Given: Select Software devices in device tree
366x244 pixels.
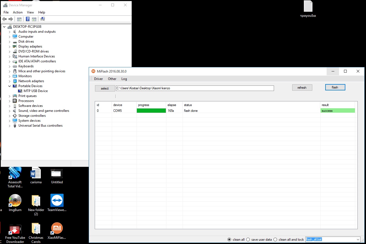Looking at the screenshot, I should 31,106.
